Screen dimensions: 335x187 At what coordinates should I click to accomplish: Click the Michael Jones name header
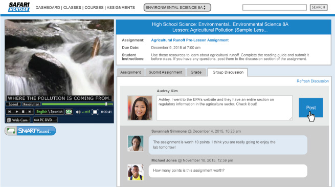click(164, 160)
